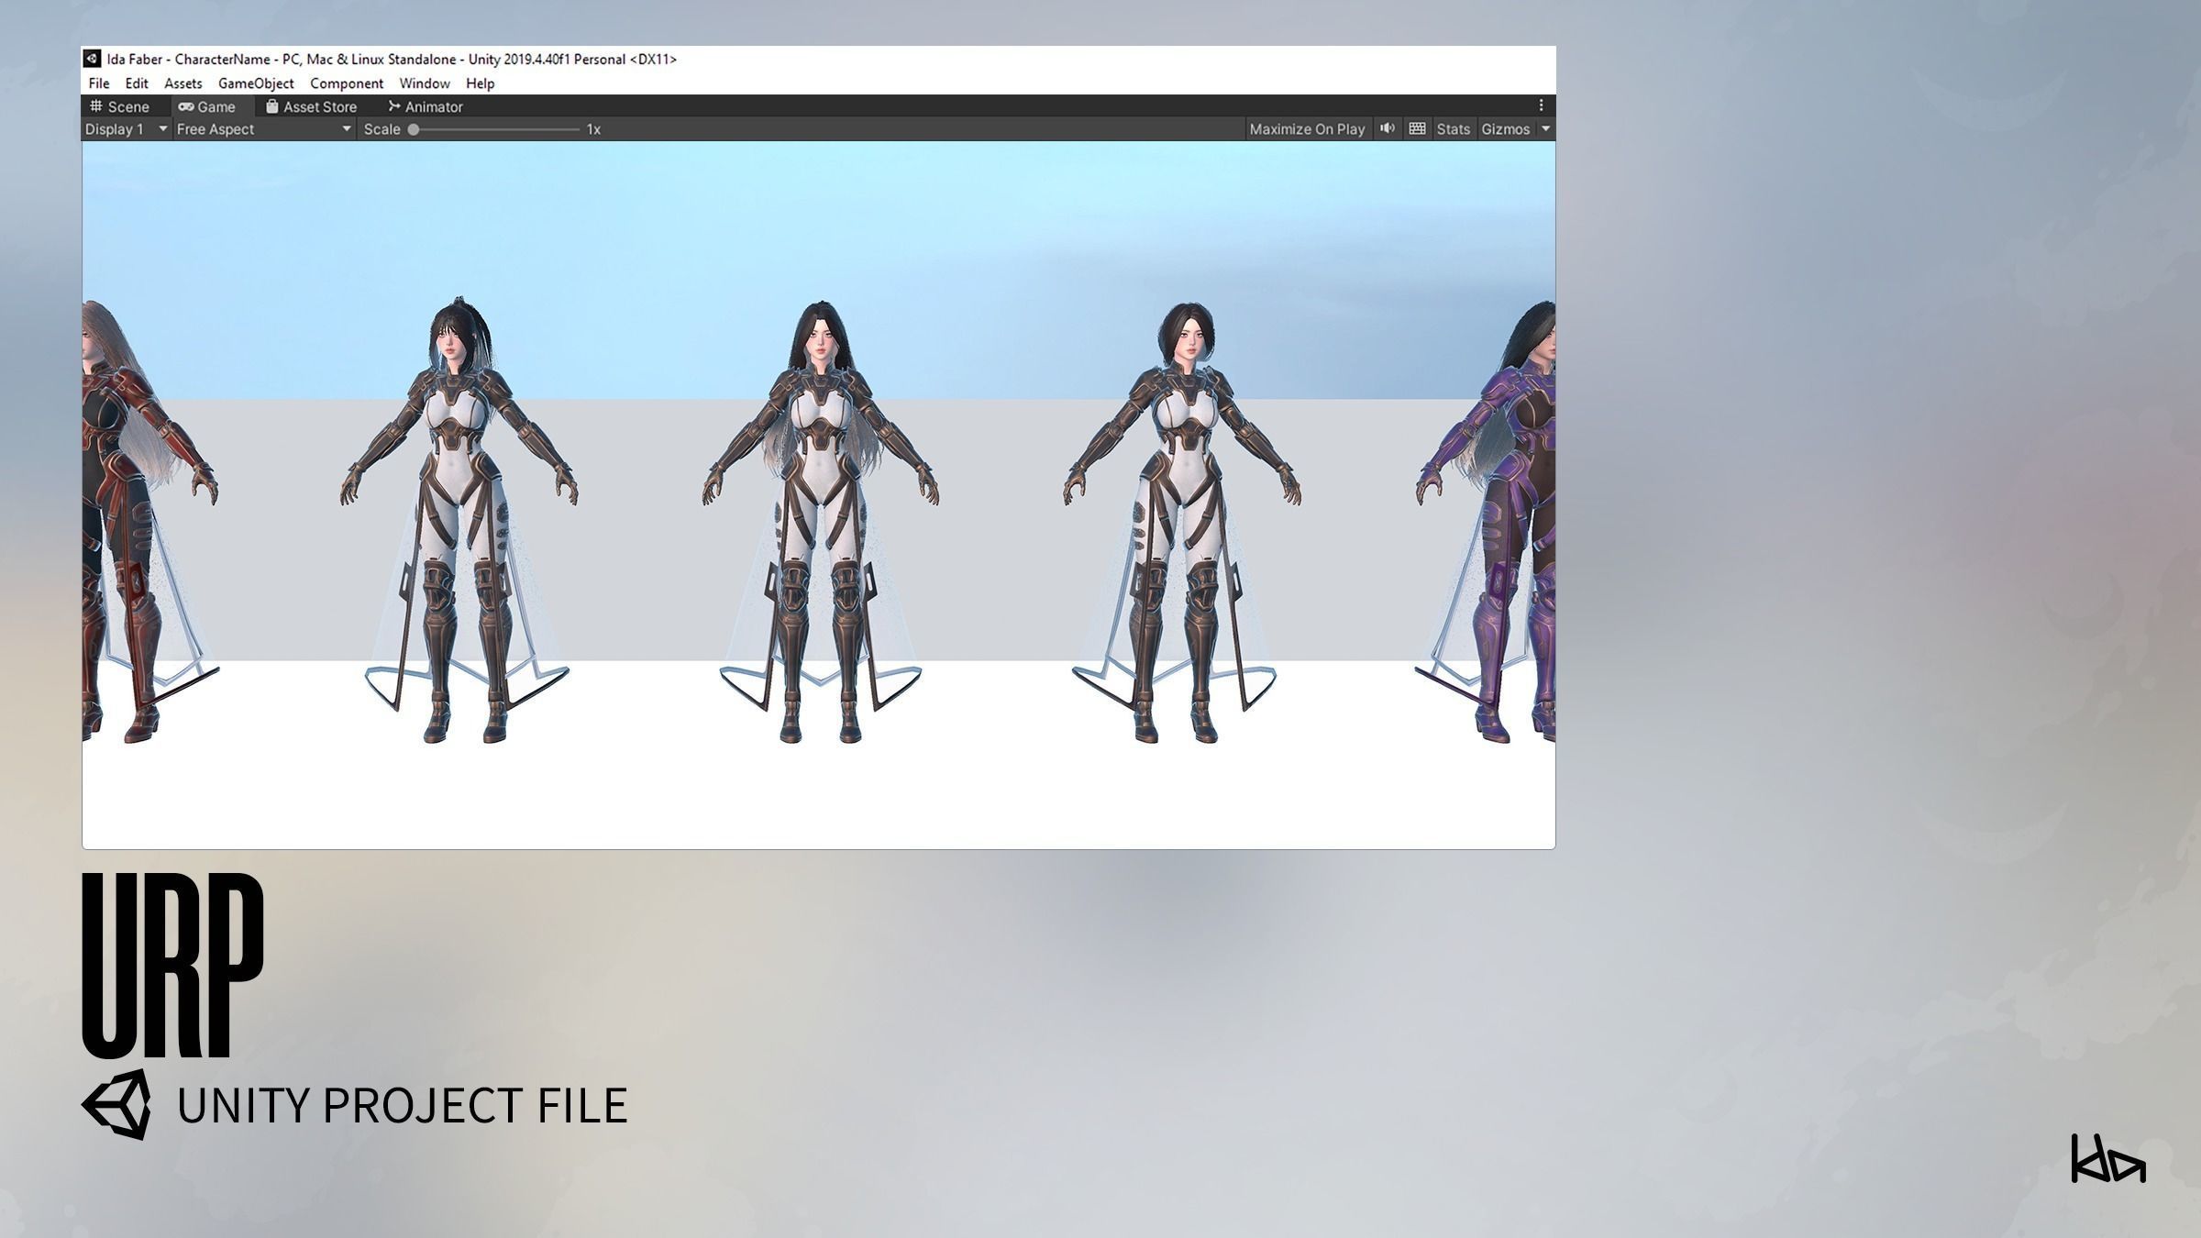2201x1238 pixels.
Task: Switch to the Animator tab
Action: pos(426,106)
